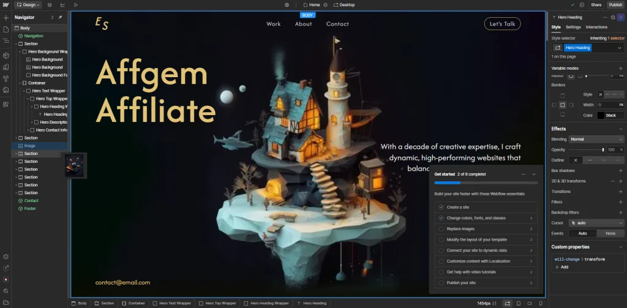Check the Replace images step circle

tap(441, 229)
